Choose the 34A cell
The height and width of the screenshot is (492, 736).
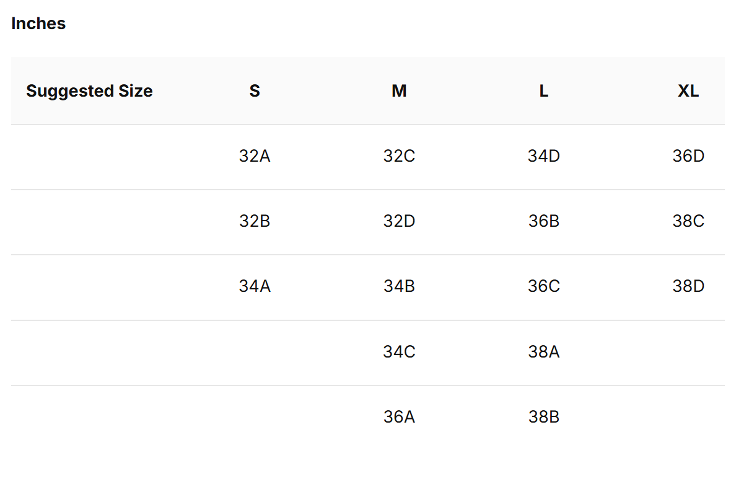255,286
